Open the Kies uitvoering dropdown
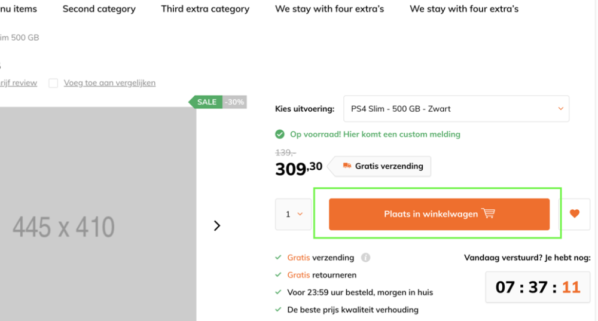 point(456,109)
